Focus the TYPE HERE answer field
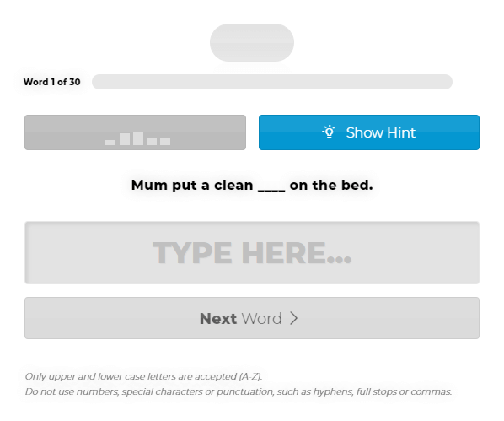The width and height of the screenshot is (504, 421). pos(252,252)
